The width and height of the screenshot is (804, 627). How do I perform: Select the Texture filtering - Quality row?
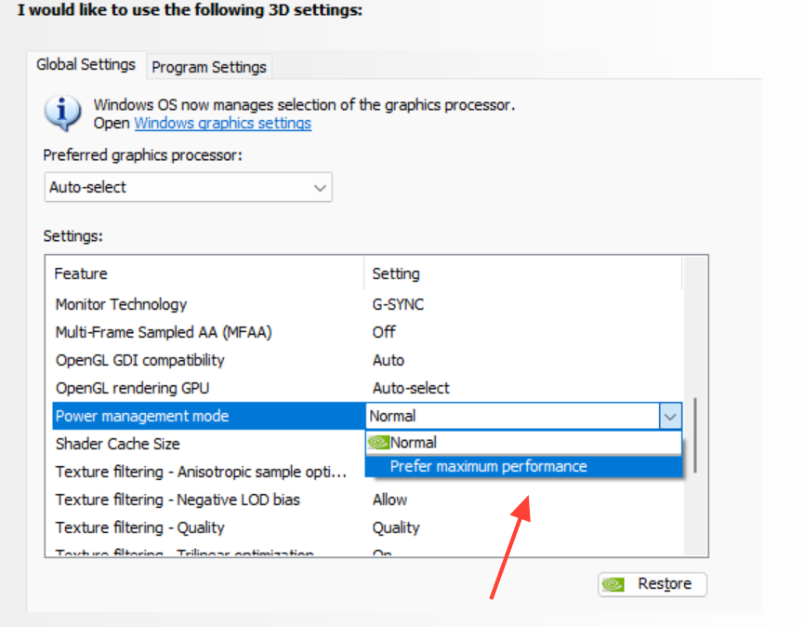point(367,527)
